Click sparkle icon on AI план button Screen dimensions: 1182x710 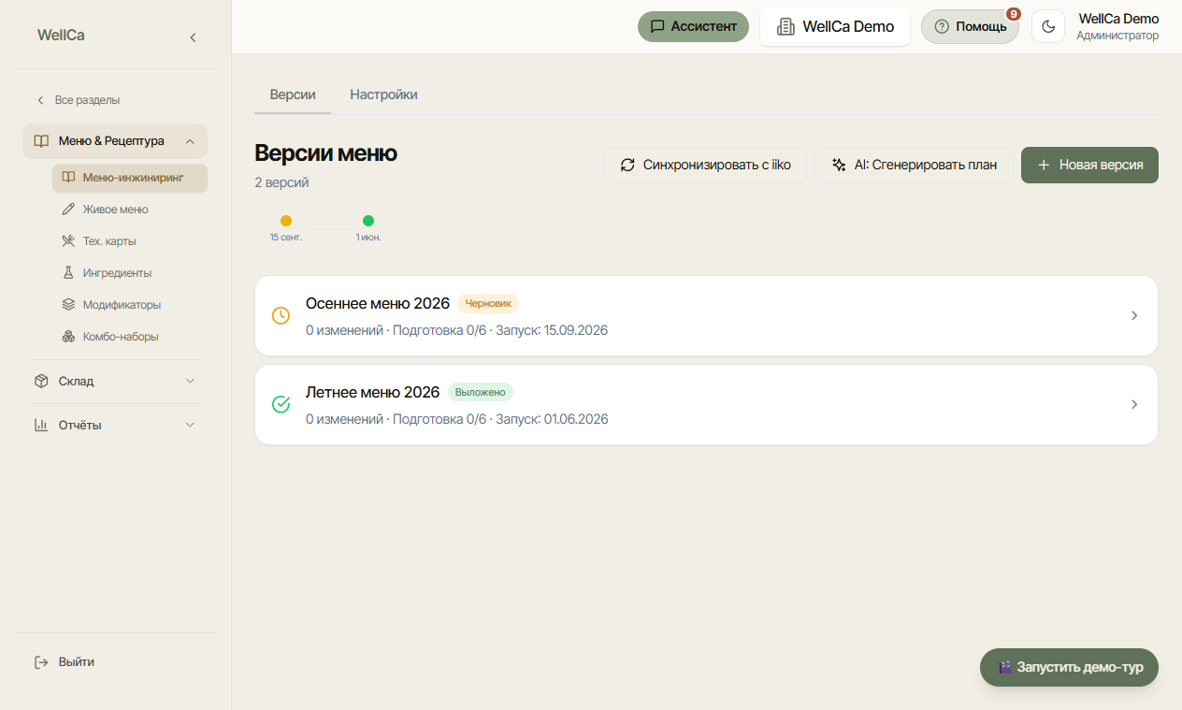pyautogui.click(x=839, y=165)
